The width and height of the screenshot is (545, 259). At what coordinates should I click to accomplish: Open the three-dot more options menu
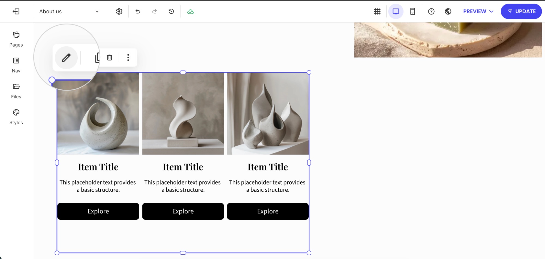(x=128, y=58)
